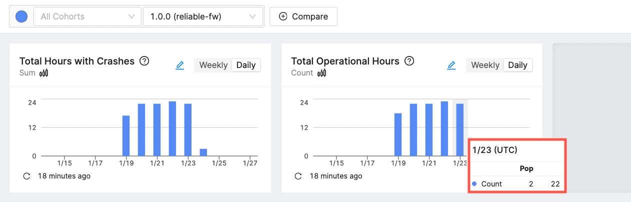The height and width of the screenshot is (202, 631).
Task: Click the 1/23 (UTC) tooltip header
Action: click(495, 150)
